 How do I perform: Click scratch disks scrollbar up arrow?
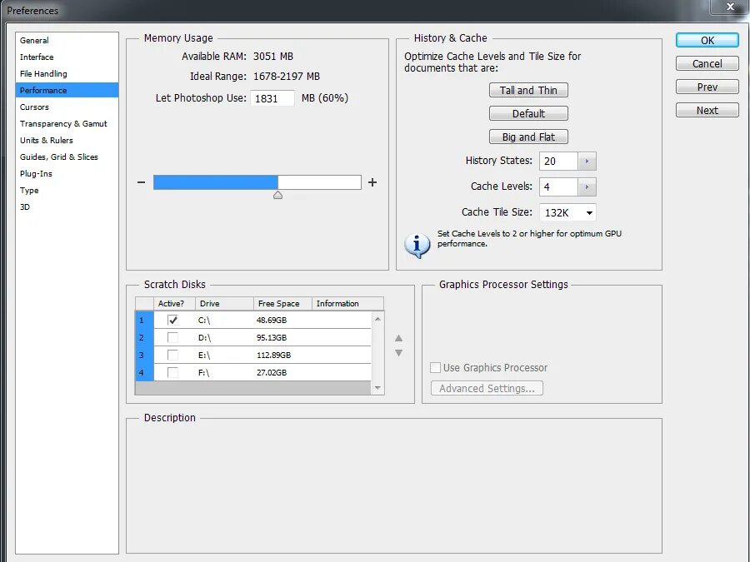click(377, 319)
